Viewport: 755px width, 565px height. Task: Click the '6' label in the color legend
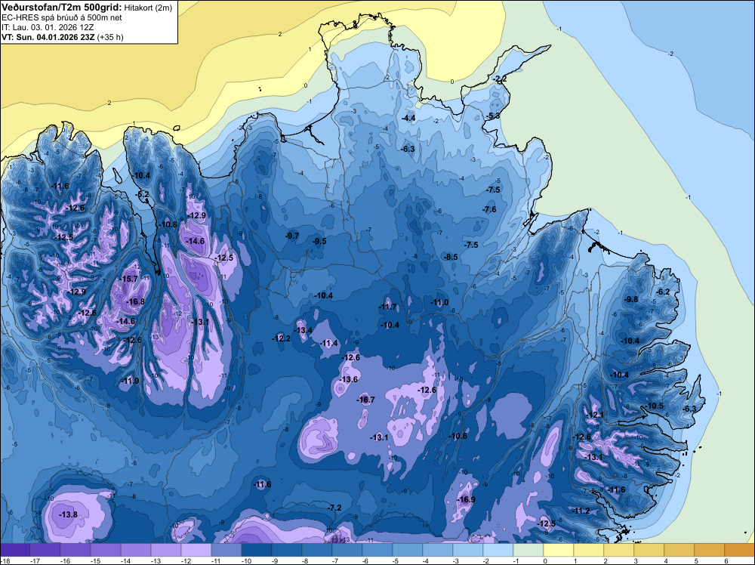click(726, 560)
